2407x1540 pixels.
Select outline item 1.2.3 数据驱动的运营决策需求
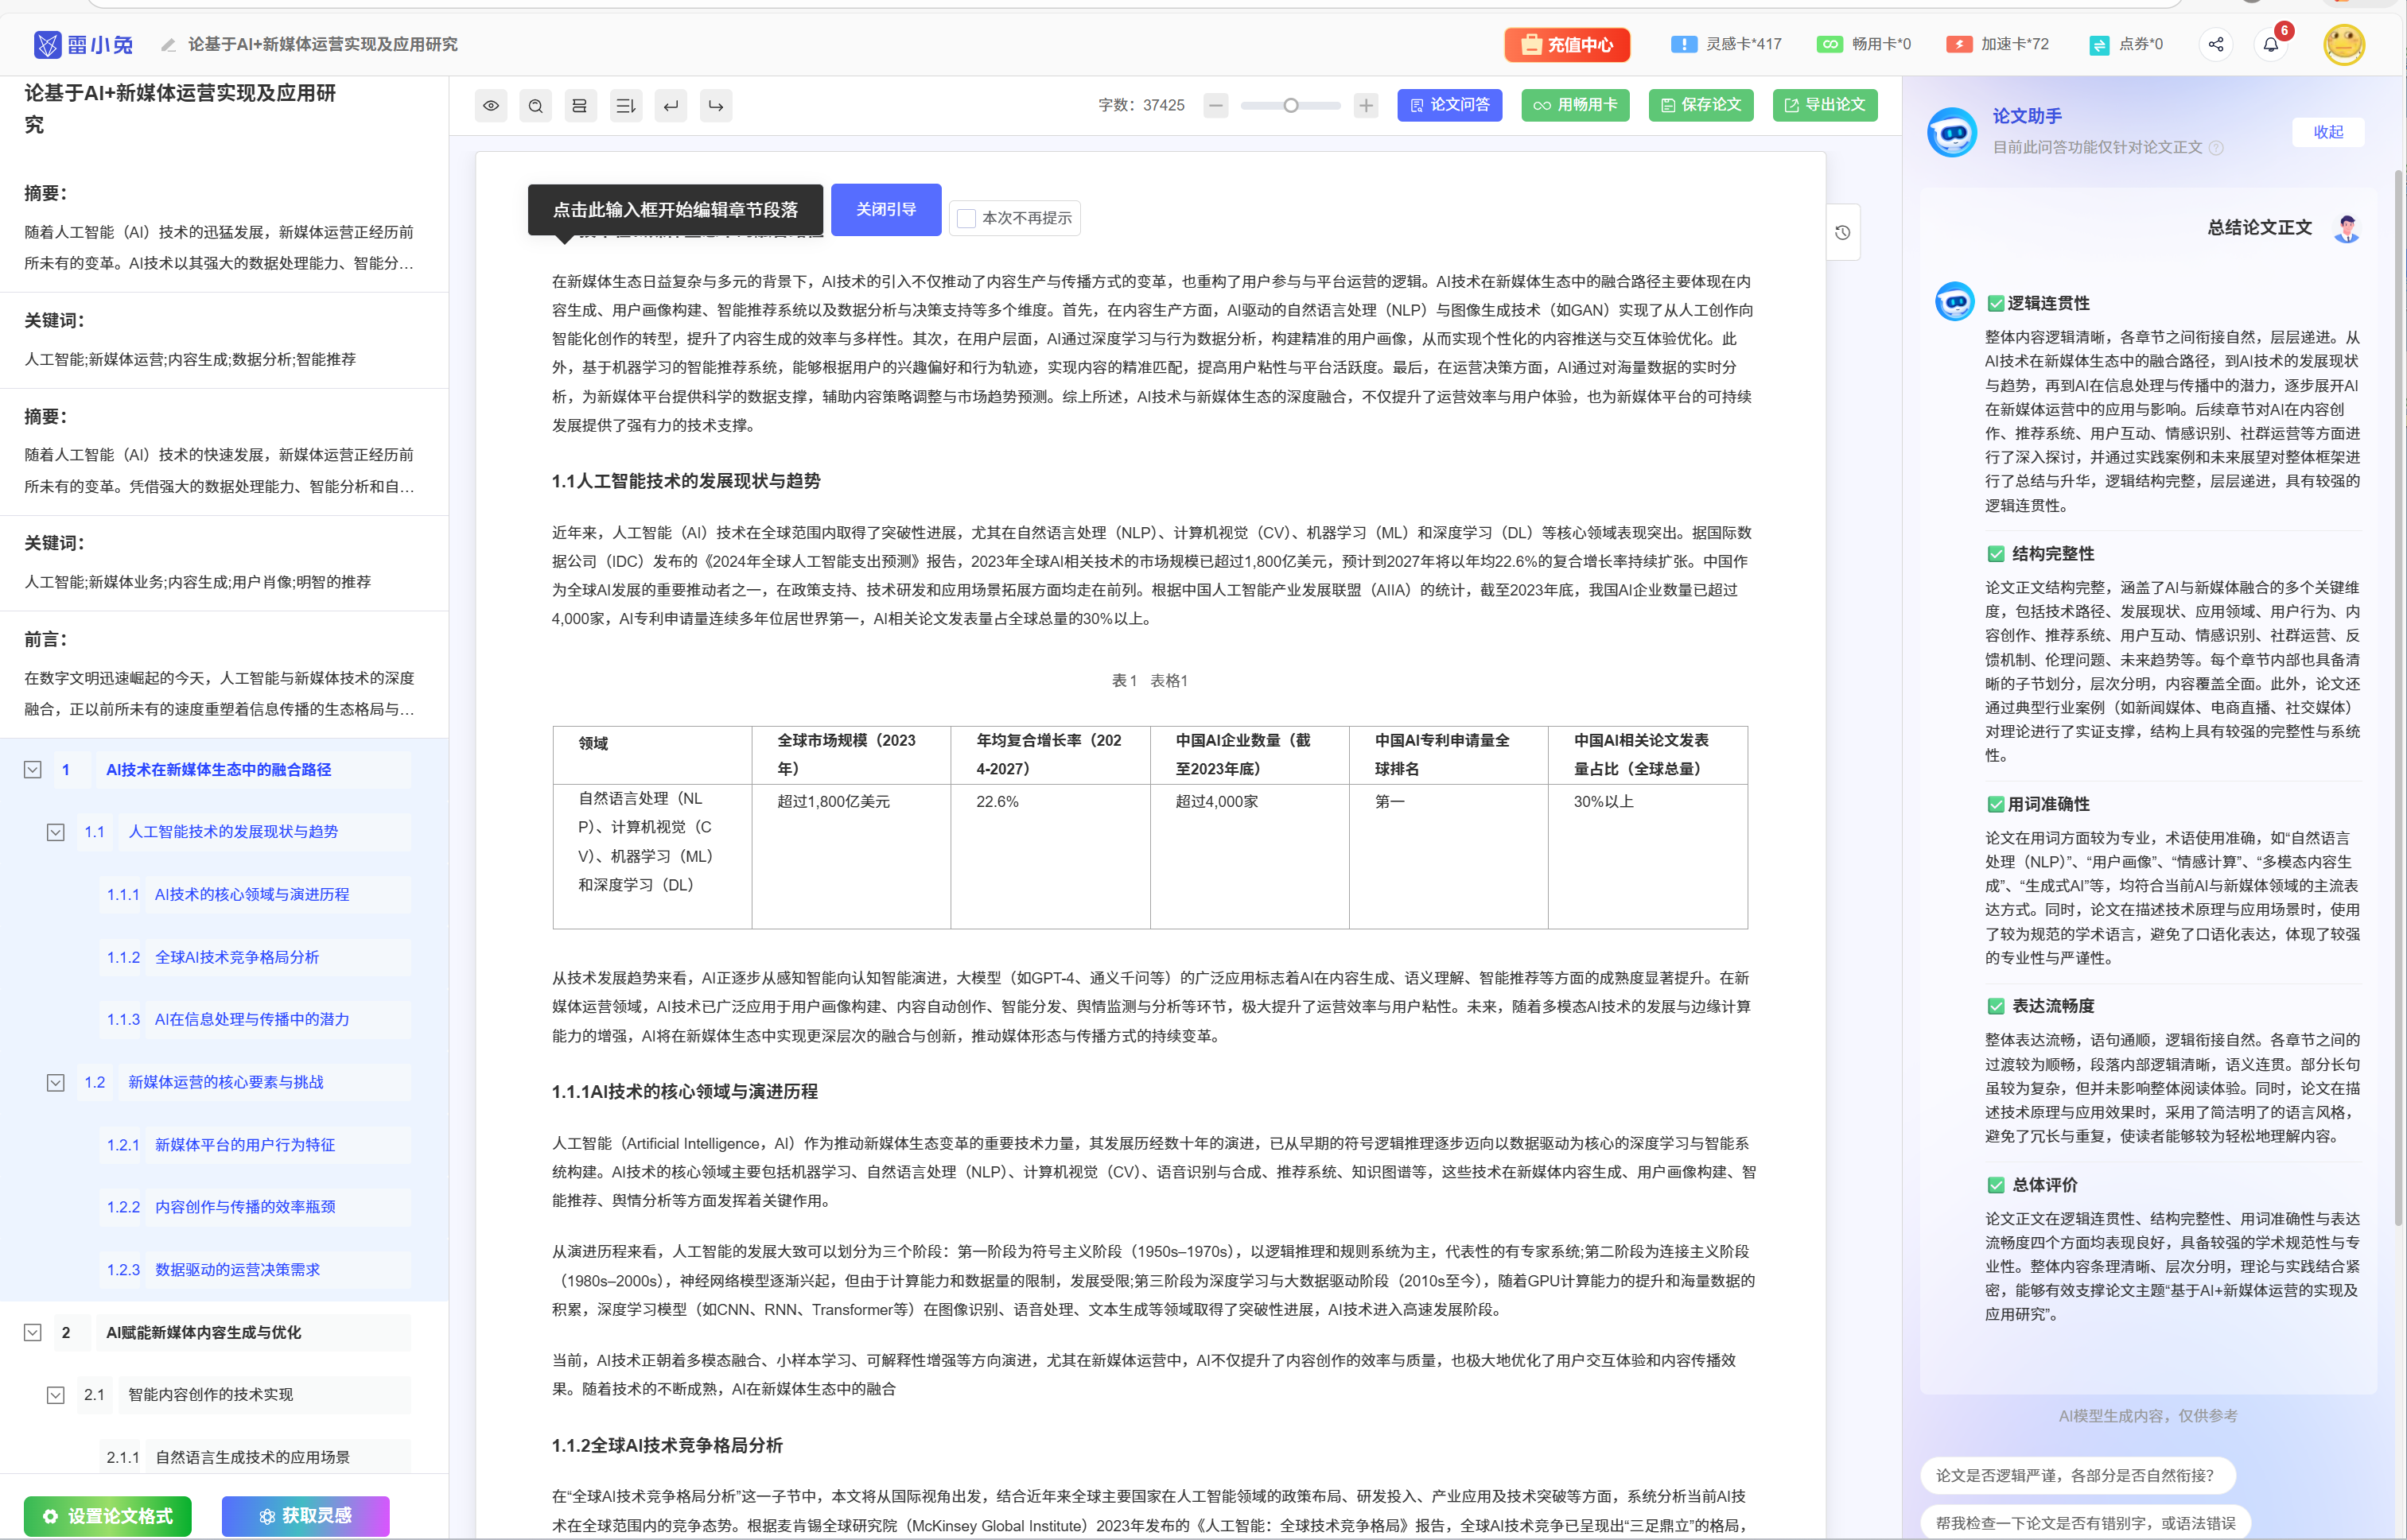click(237, 1269)
